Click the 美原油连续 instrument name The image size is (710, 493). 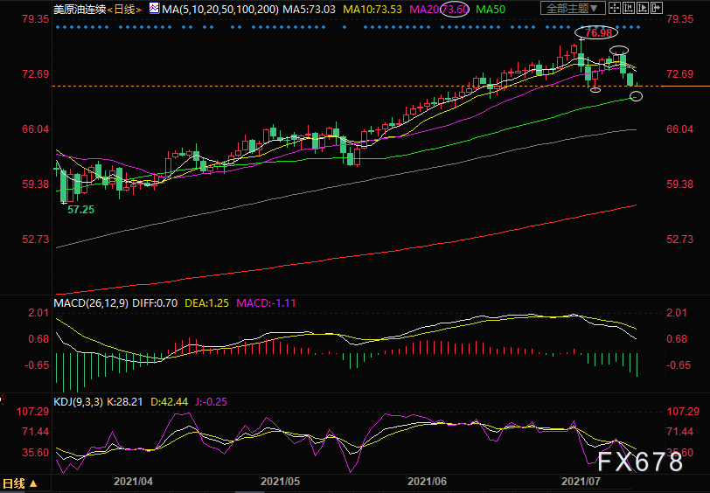80,9
